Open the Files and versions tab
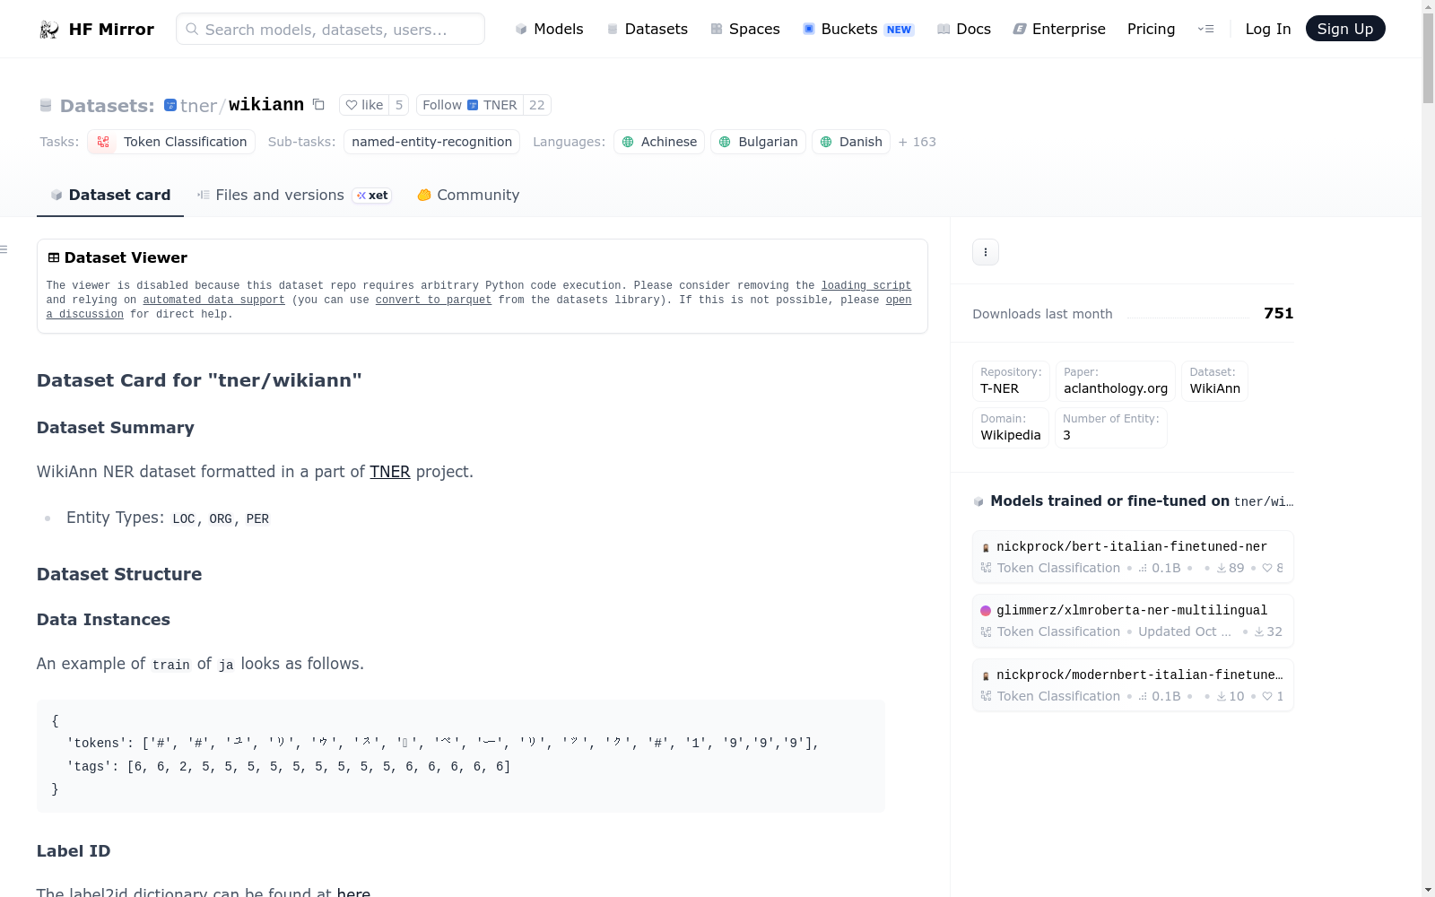Image resolution: width=1435 pixels, height=897 pixels. [294, 195]
